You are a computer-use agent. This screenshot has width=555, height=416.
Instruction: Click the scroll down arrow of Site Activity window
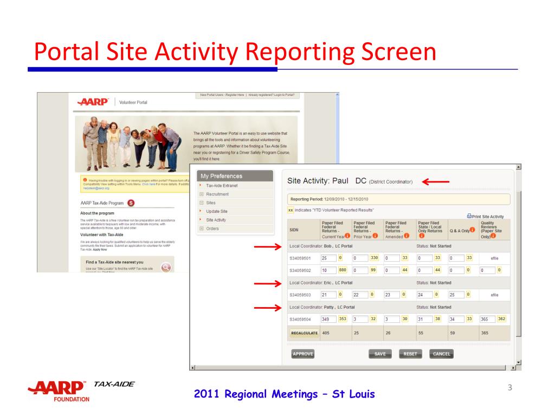pos(519,362)
